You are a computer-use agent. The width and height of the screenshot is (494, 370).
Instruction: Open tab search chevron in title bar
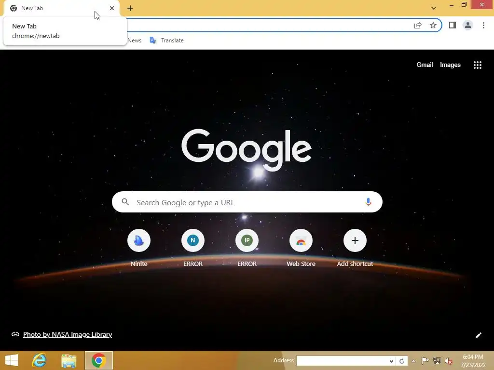[x=434, y=8]
